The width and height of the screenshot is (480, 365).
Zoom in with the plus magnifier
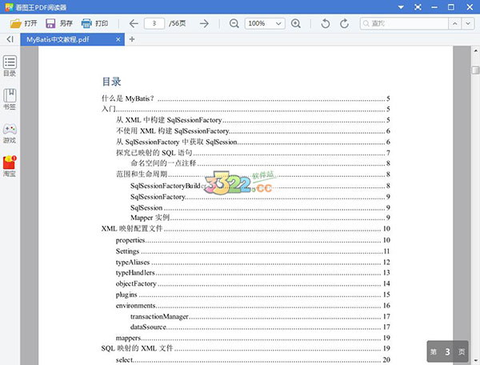pos(296,23)
